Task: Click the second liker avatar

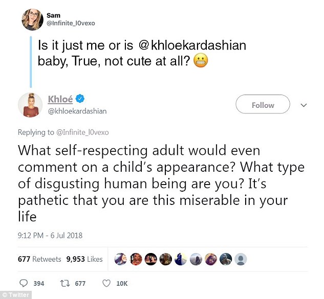Action: [136, 259]
